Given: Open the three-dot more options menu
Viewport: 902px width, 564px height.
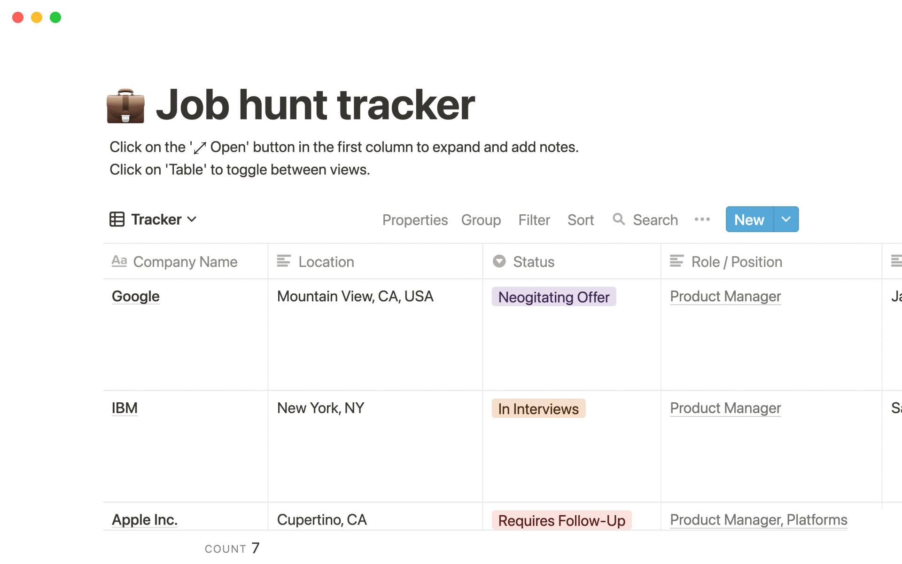Looking at the screenshot, I should [x=702, y=219].
